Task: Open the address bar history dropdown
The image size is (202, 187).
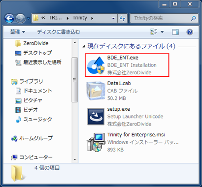Action: 113,18
